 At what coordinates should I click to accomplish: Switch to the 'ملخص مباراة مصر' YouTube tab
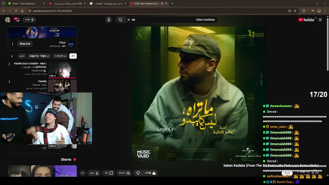coord(67,4)
